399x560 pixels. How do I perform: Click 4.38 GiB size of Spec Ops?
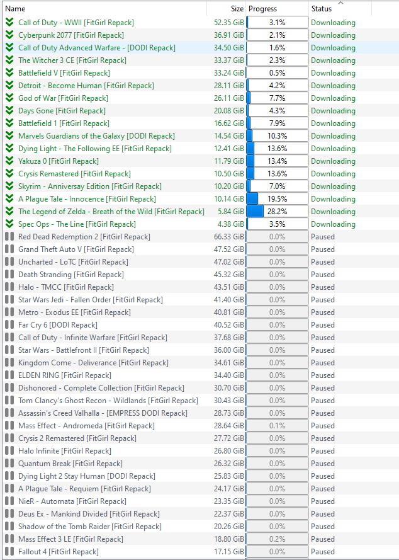tap(230, 224)
